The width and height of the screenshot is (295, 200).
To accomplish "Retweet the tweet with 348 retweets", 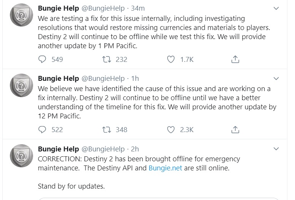I will tap(106, 130).
